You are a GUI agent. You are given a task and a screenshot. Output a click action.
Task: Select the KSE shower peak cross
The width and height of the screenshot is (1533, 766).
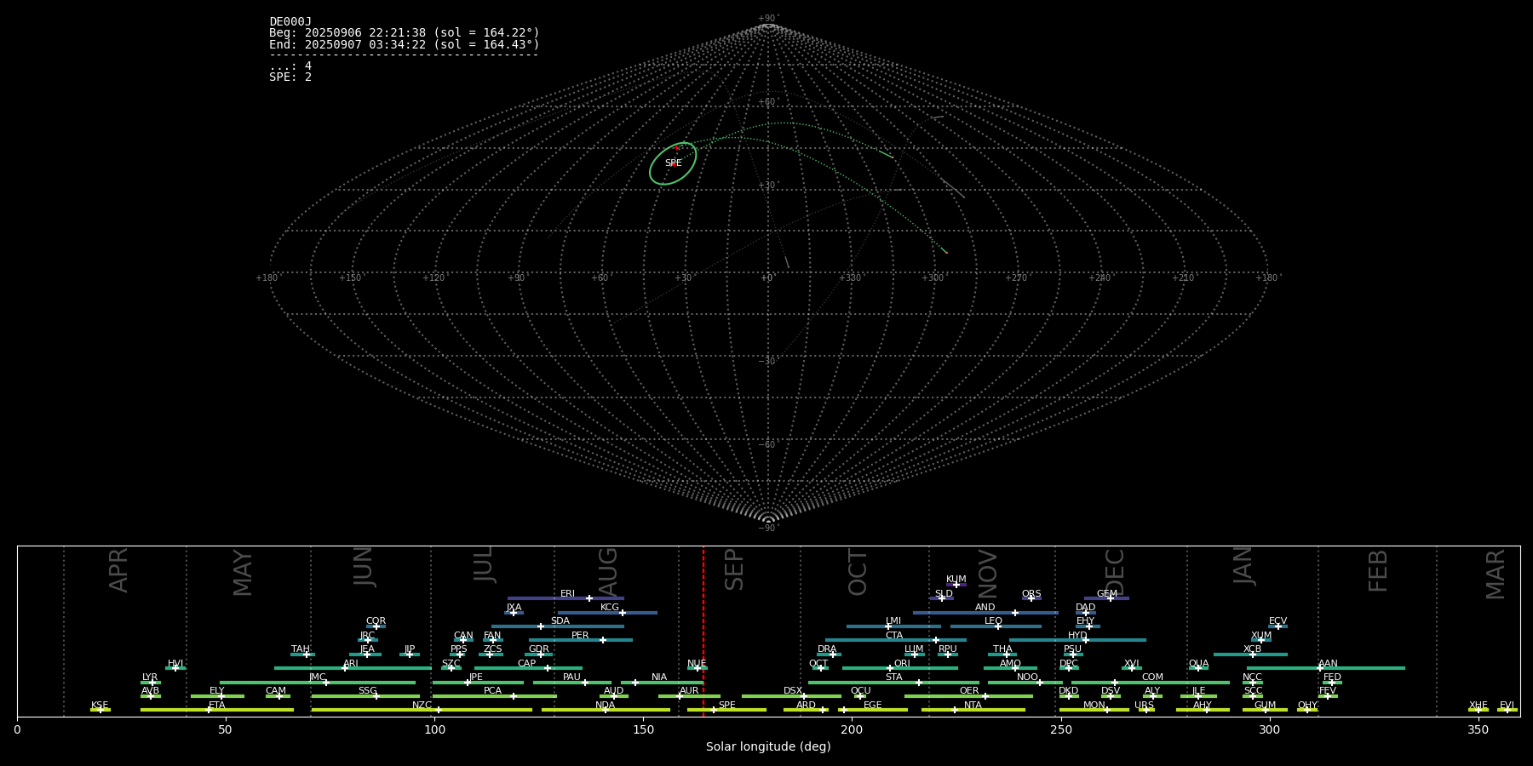100,710
